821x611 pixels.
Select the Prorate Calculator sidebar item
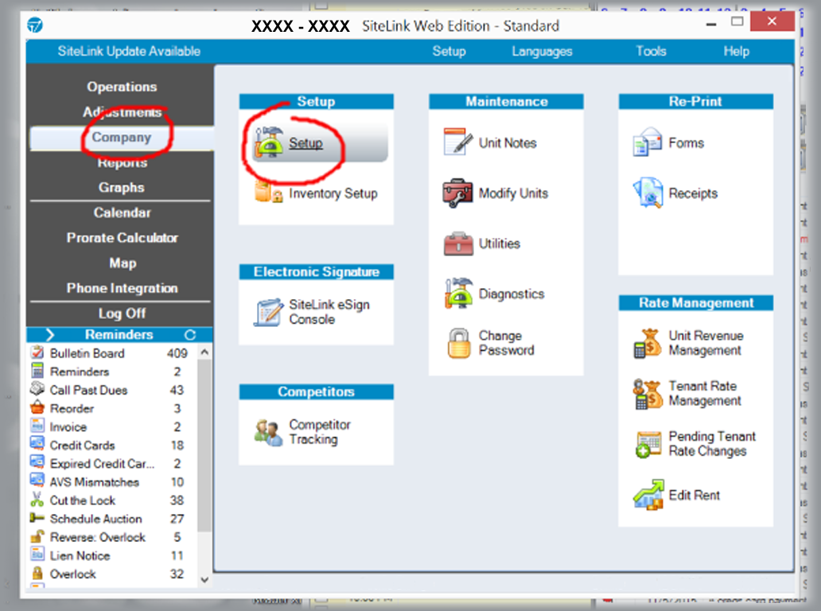point(122,238)
